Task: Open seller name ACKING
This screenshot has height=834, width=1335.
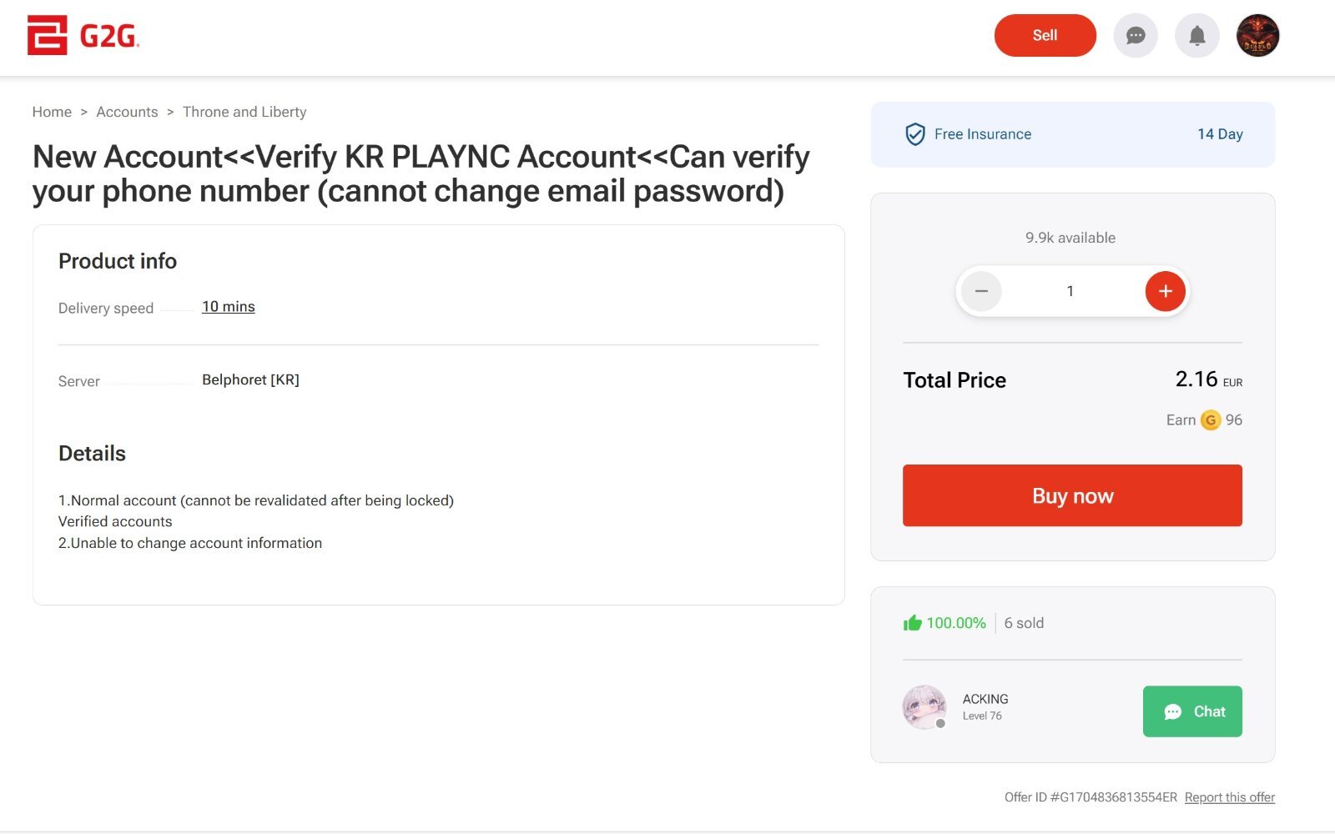Action: [985, 699]
